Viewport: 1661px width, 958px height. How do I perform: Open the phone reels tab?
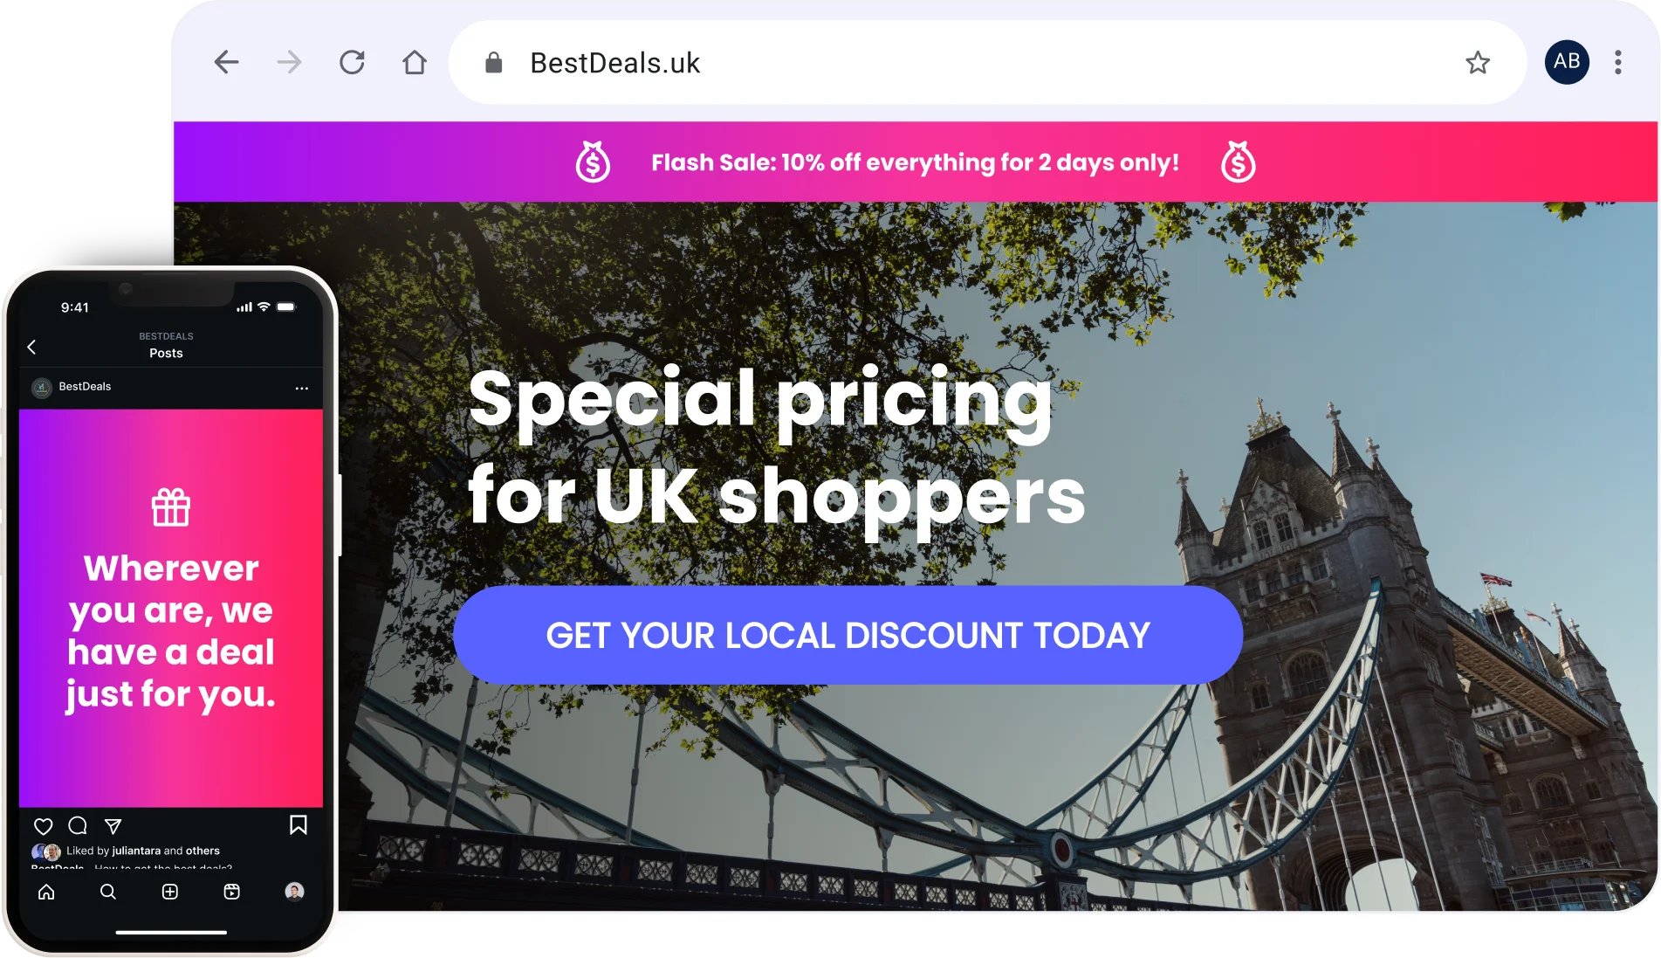click(x=231, y=892)
